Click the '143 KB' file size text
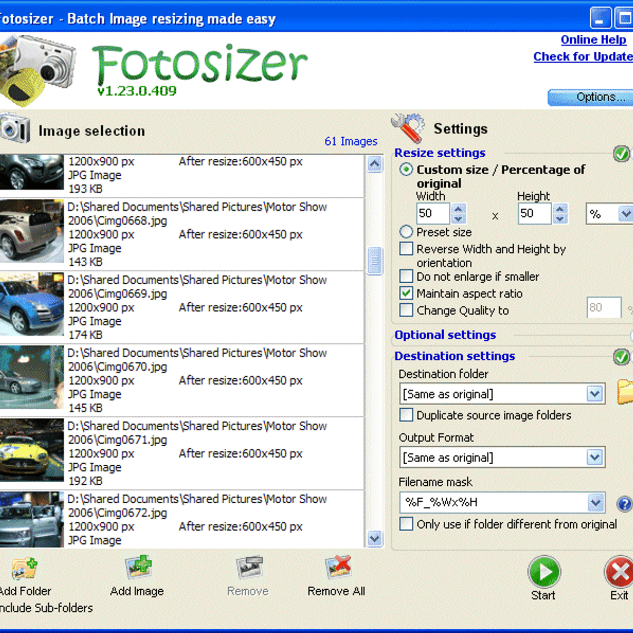This screenshot has width=633, height=633. 85,262
